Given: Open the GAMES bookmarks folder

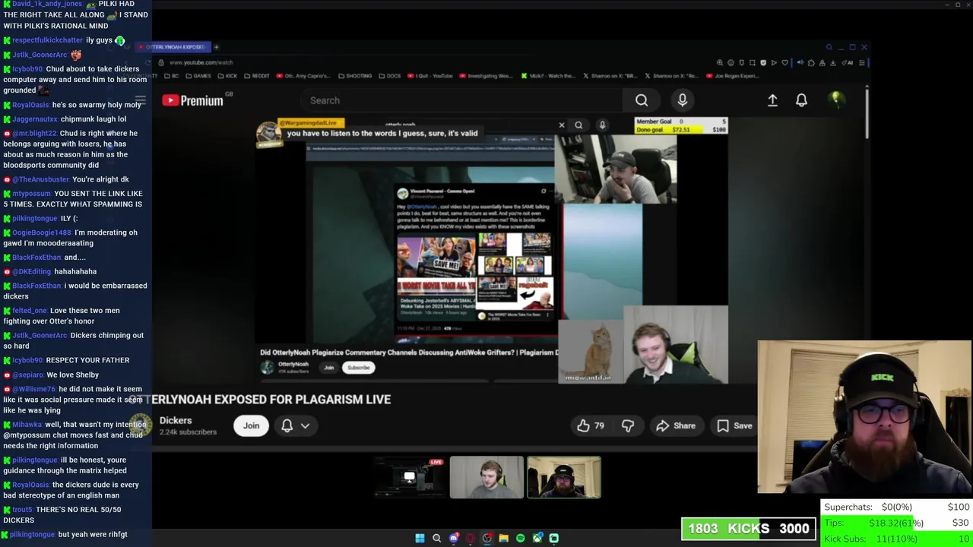Looking at the screenshot, I should tap(198, 76).
